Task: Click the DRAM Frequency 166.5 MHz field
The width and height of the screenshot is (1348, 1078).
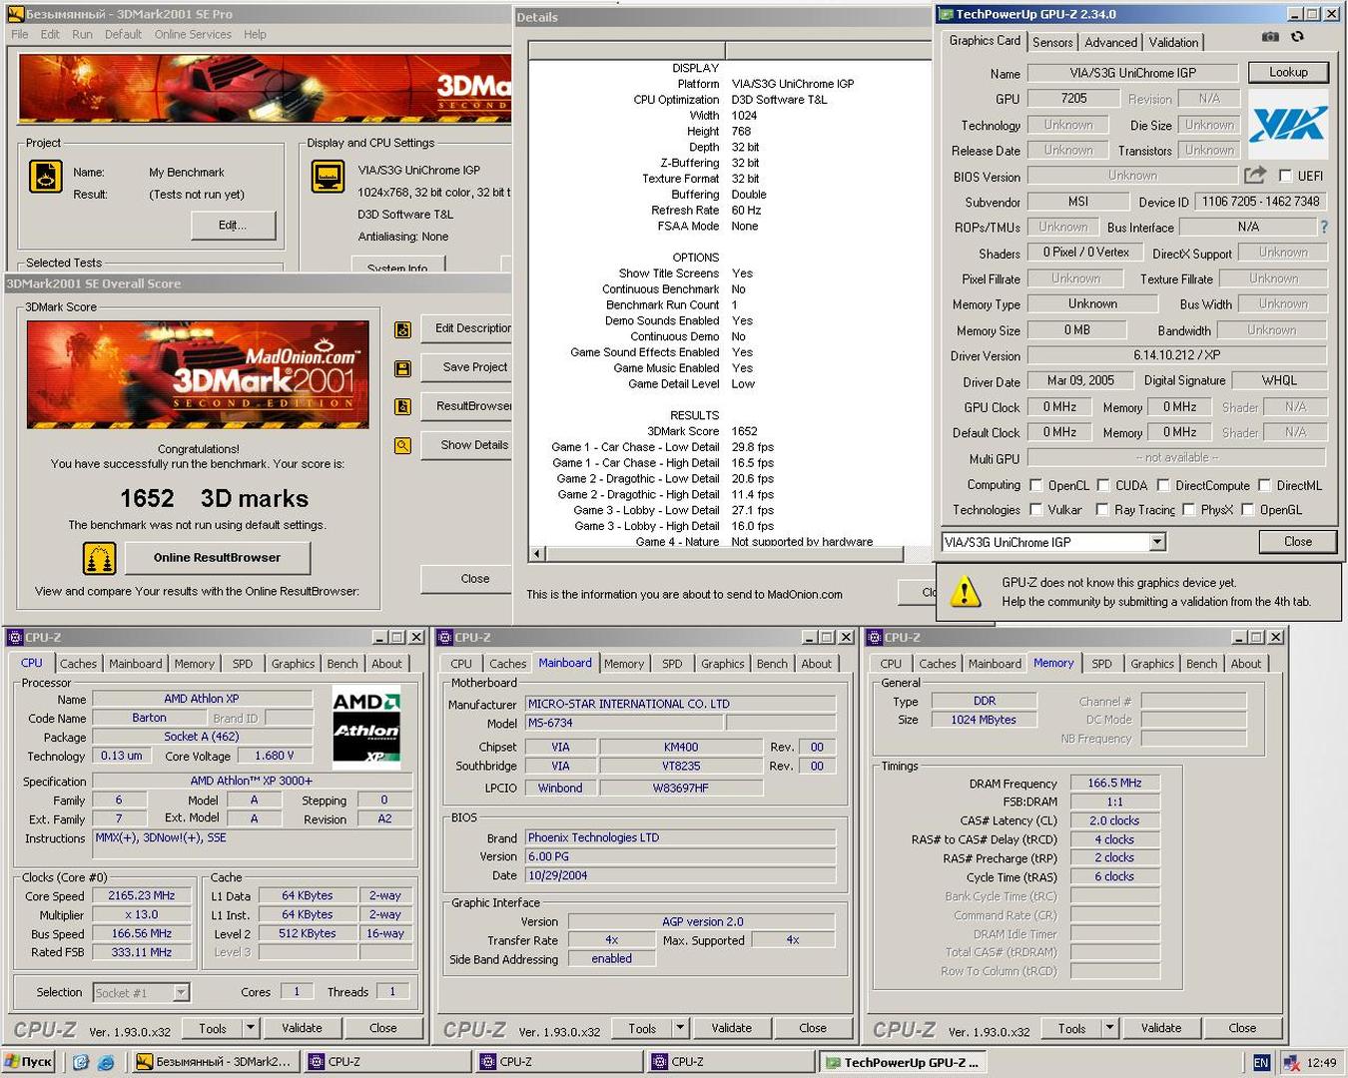Action: tap(1114, 783)
